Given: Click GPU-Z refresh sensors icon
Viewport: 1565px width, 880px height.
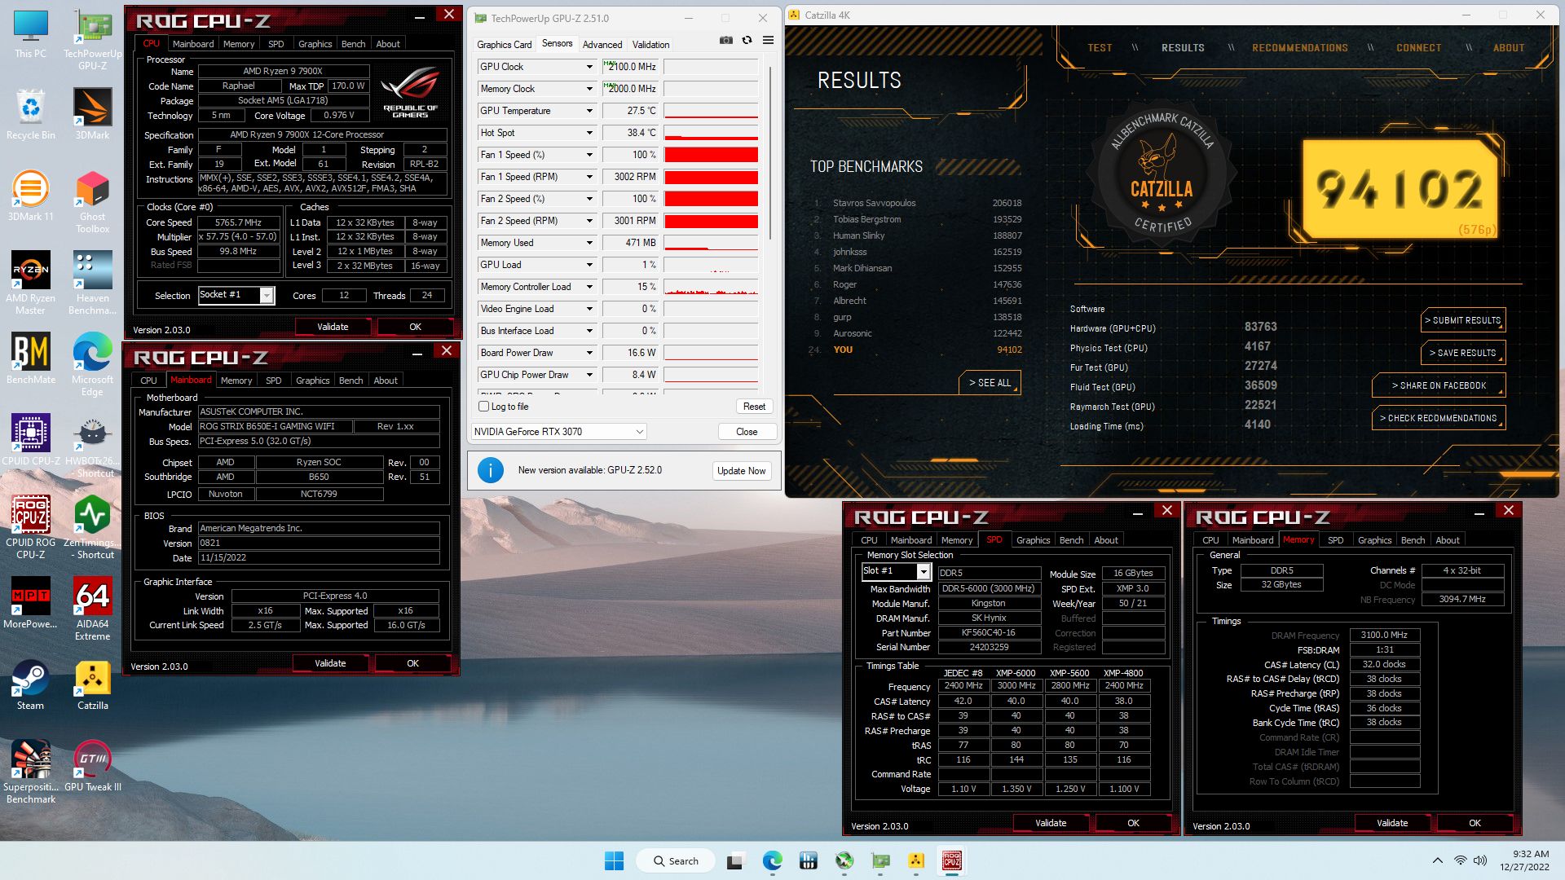Looking at the screenshot, I should pyautogui.click(x=747, y=40).
